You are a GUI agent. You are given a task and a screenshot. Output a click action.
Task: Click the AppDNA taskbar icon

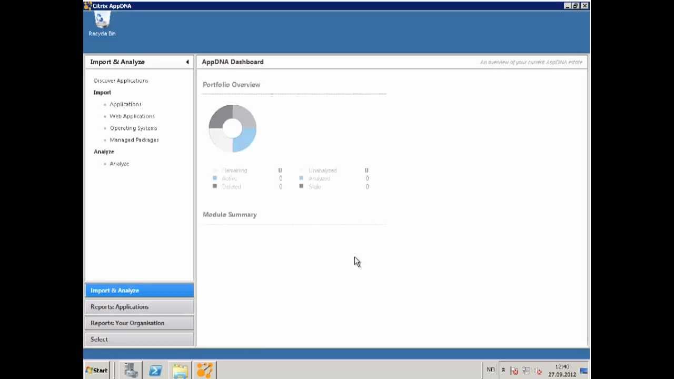(205, 371)
